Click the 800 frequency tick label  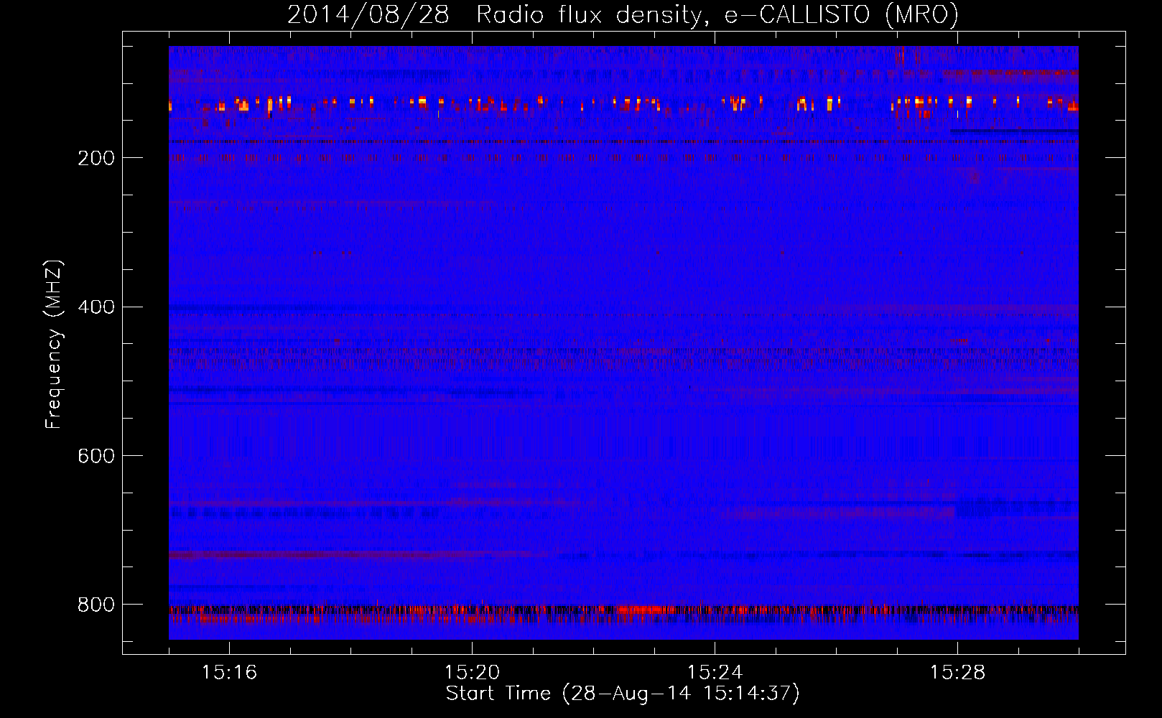pyautogui.click(x=96, y=605)
